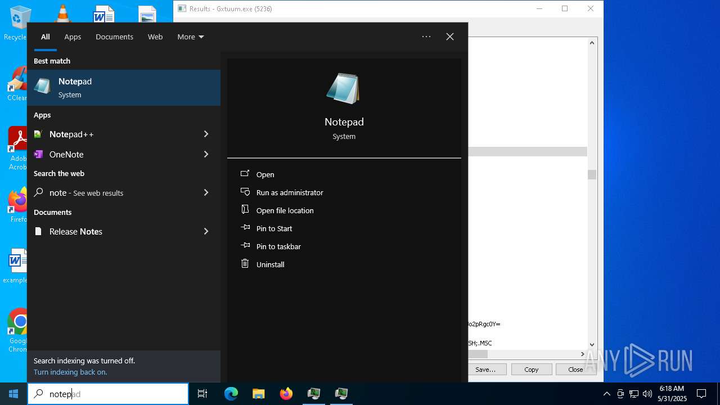720x405 pixels.
Task: Click the taskbar search input field
Action: (108, 394)
